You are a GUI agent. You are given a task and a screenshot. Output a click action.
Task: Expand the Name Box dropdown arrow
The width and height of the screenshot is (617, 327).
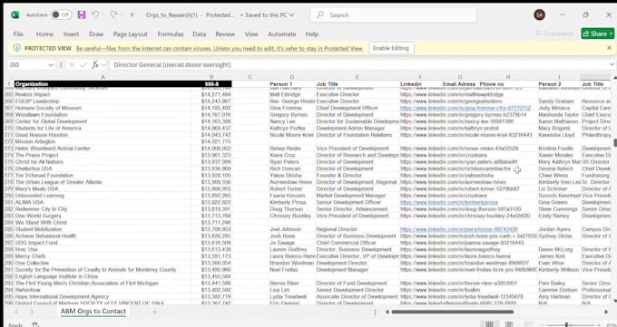(x=51, y=65)
